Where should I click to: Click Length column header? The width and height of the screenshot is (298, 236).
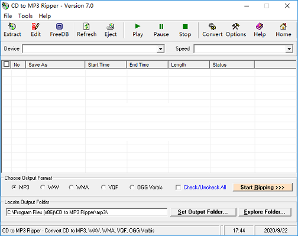click(189, 65)
